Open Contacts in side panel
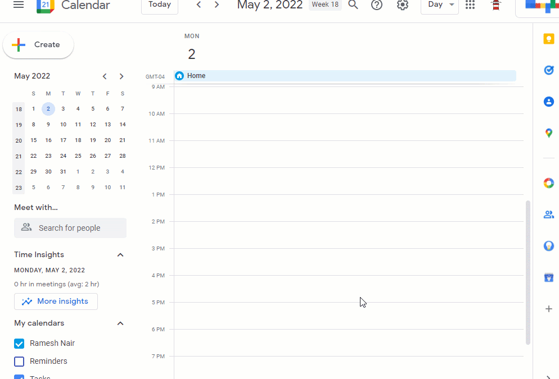The height and width of the screenshot is (379, 559). click(x=549, y=102)
